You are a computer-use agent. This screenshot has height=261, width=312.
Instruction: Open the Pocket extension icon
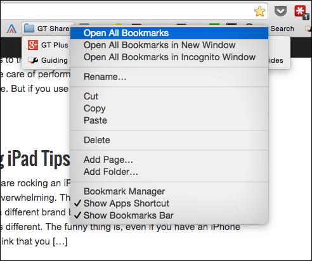coord(280,11)
